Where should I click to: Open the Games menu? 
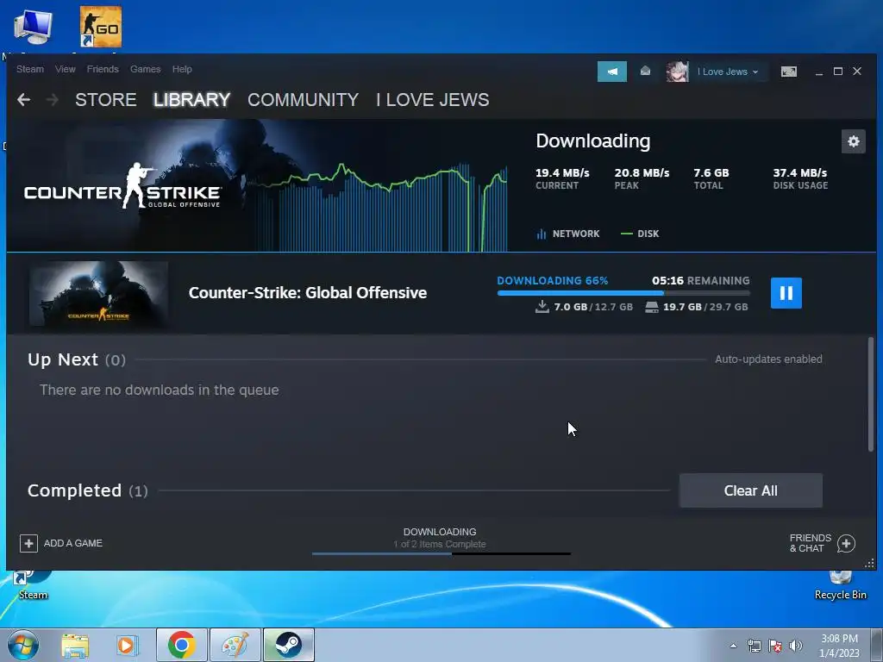tap(145, 69)
